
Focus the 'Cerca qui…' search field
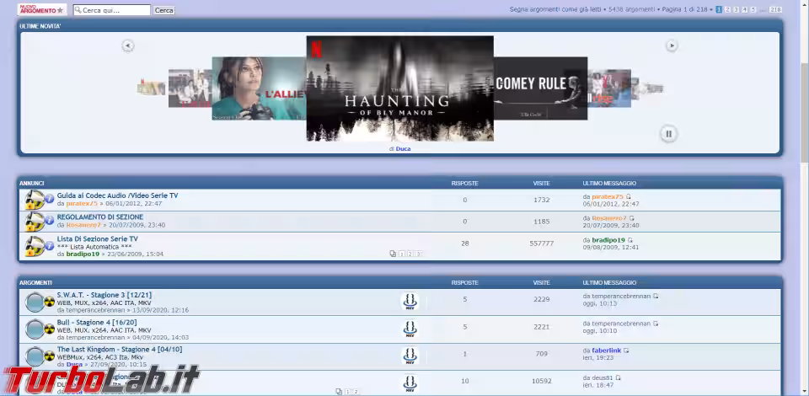pyautogui.click(x=112, y=10)
